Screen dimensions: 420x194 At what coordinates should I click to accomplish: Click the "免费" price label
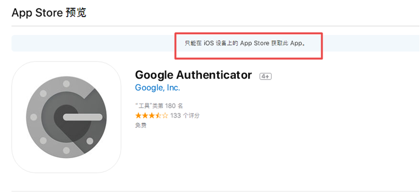pyautogui.click(x=141, y=125)
